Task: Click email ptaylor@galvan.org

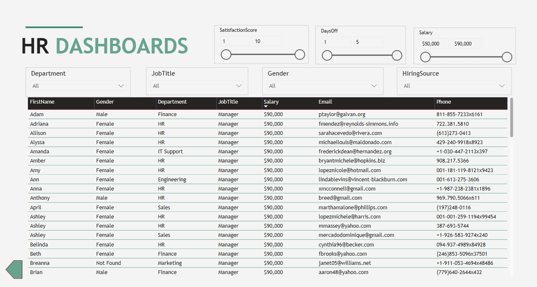Action: pos(342,114)
